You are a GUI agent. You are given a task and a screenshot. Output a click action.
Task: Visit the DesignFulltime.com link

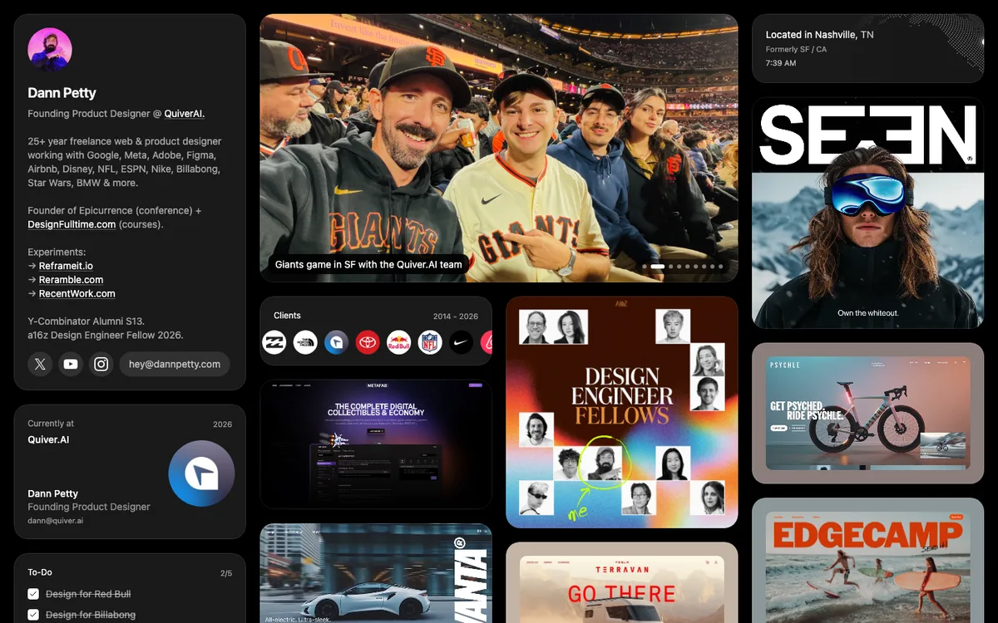[72, 224]
